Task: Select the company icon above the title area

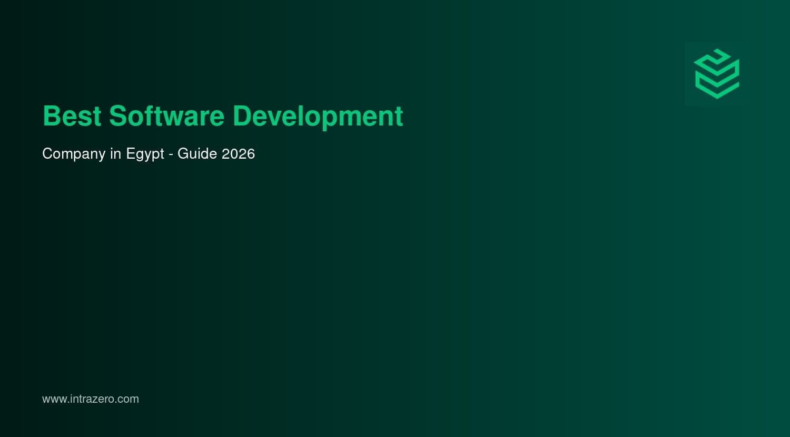Action: click(x=716, y=74)
